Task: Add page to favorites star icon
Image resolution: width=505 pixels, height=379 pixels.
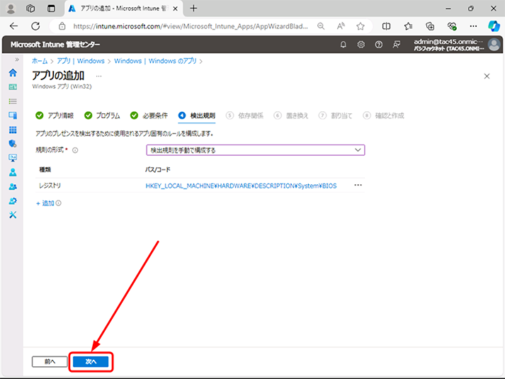Action: pyautogui.click(x=361, y=26)
